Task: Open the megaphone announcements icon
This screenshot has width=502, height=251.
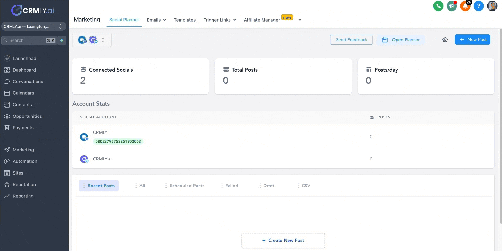Action: (452, 6)
